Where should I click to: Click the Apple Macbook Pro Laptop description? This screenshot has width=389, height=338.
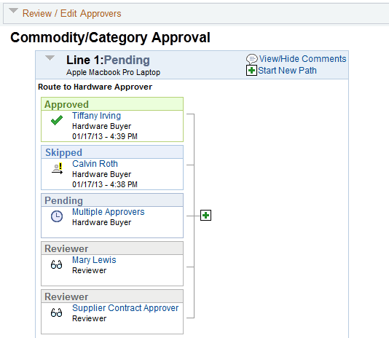[x=113, y=72]
